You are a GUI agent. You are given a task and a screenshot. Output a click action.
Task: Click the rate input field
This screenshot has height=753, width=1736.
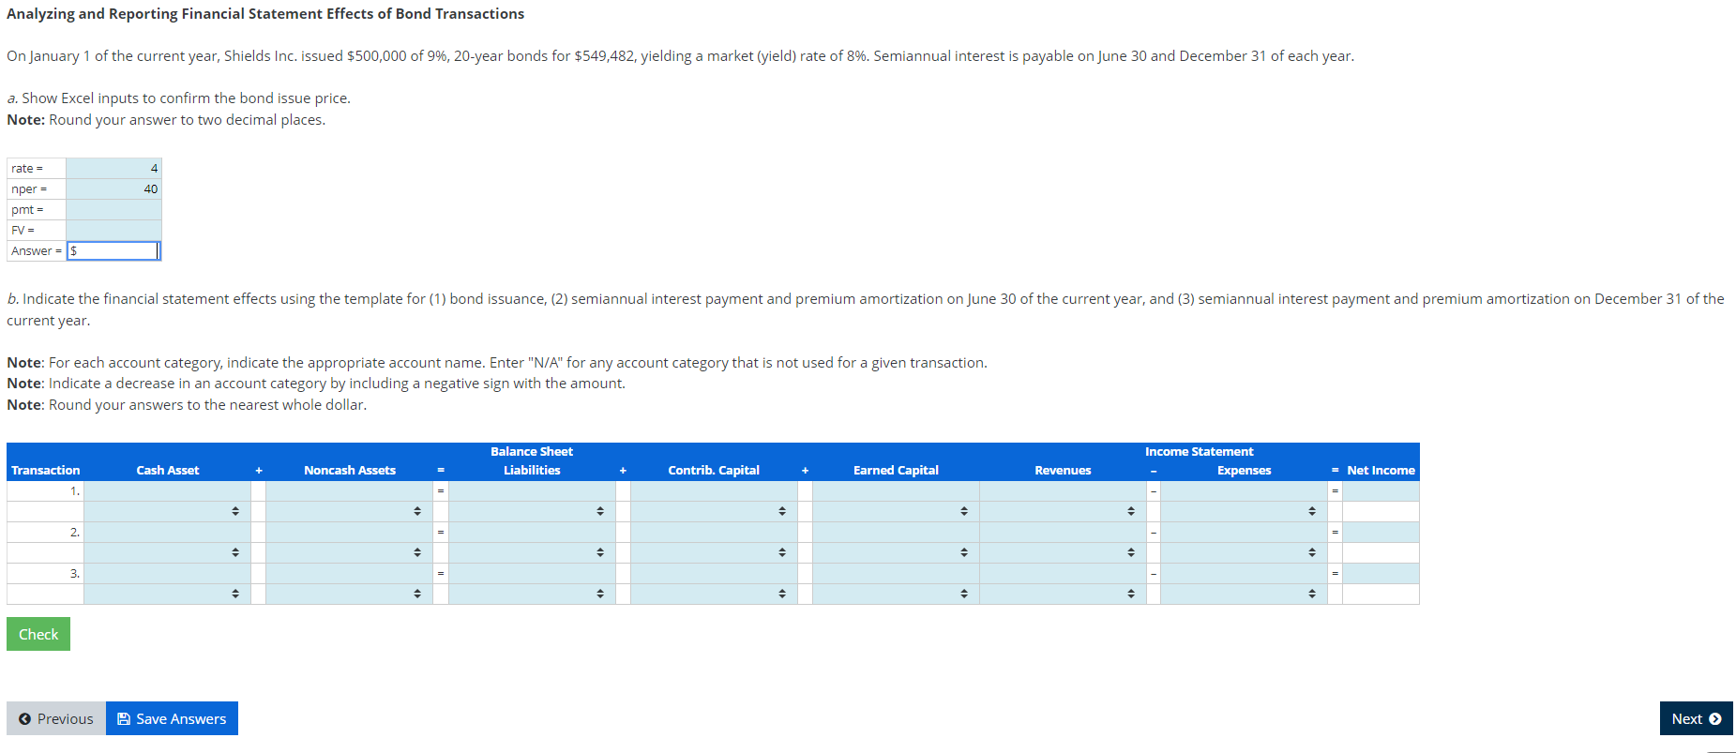tap(113, 168)
